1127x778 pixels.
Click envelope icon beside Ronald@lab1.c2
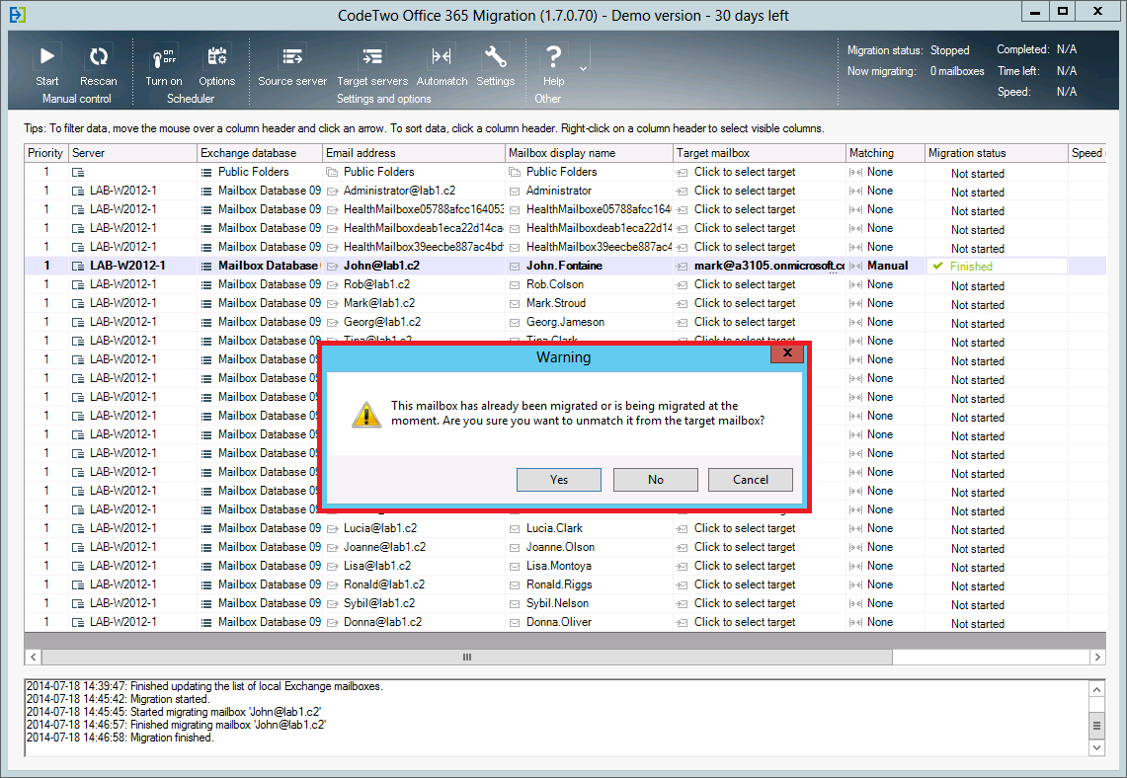tap(332, 584)
